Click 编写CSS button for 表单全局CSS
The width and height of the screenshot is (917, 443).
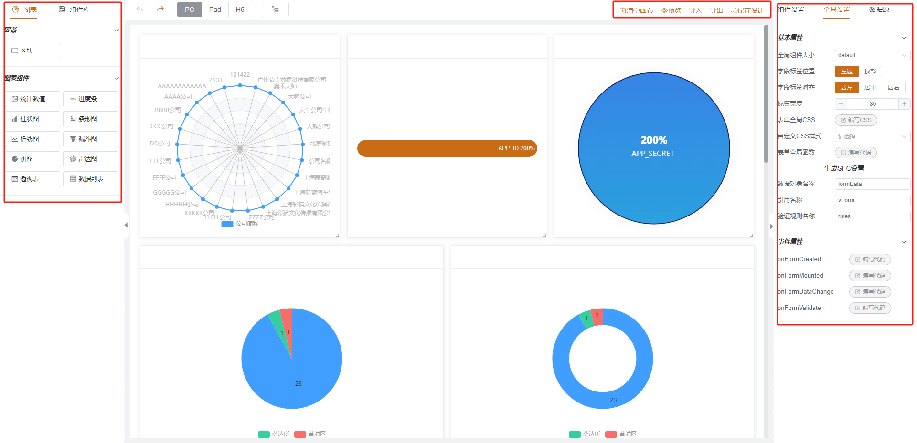856,120
